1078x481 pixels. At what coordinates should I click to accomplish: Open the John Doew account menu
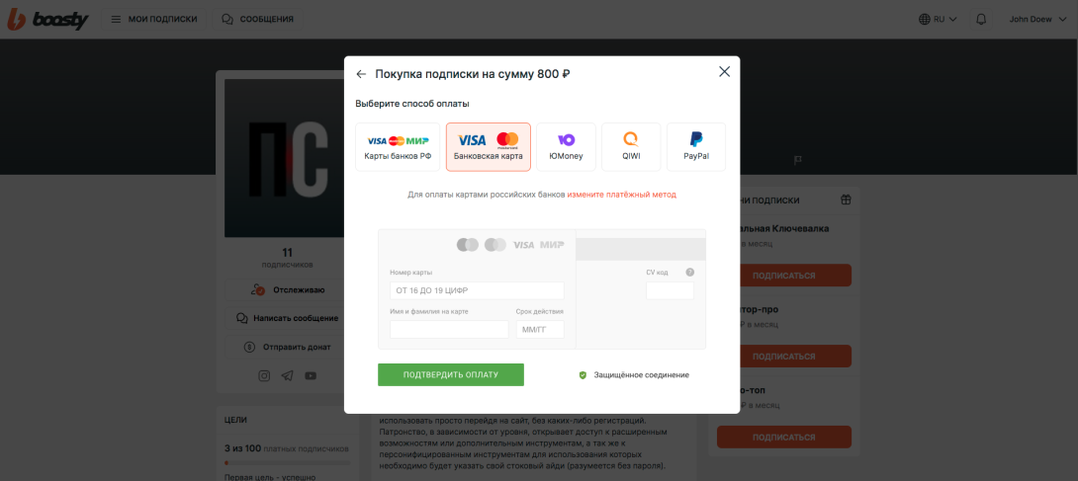pos(1038,19)
